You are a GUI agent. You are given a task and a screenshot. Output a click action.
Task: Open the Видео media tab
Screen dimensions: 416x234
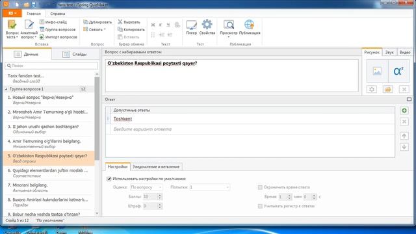[x=405, y=52]
